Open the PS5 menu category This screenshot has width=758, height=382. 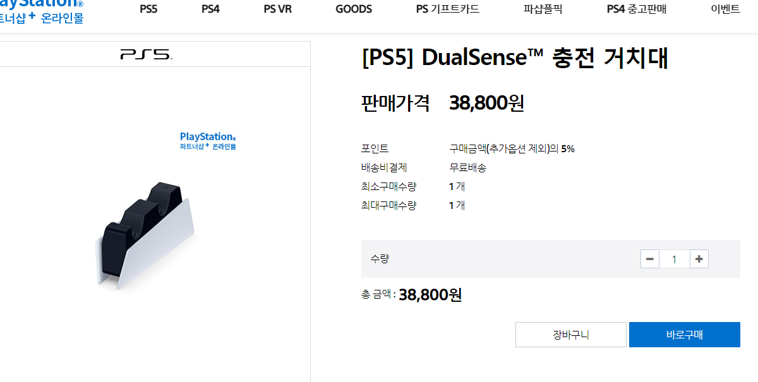point(148,9)
